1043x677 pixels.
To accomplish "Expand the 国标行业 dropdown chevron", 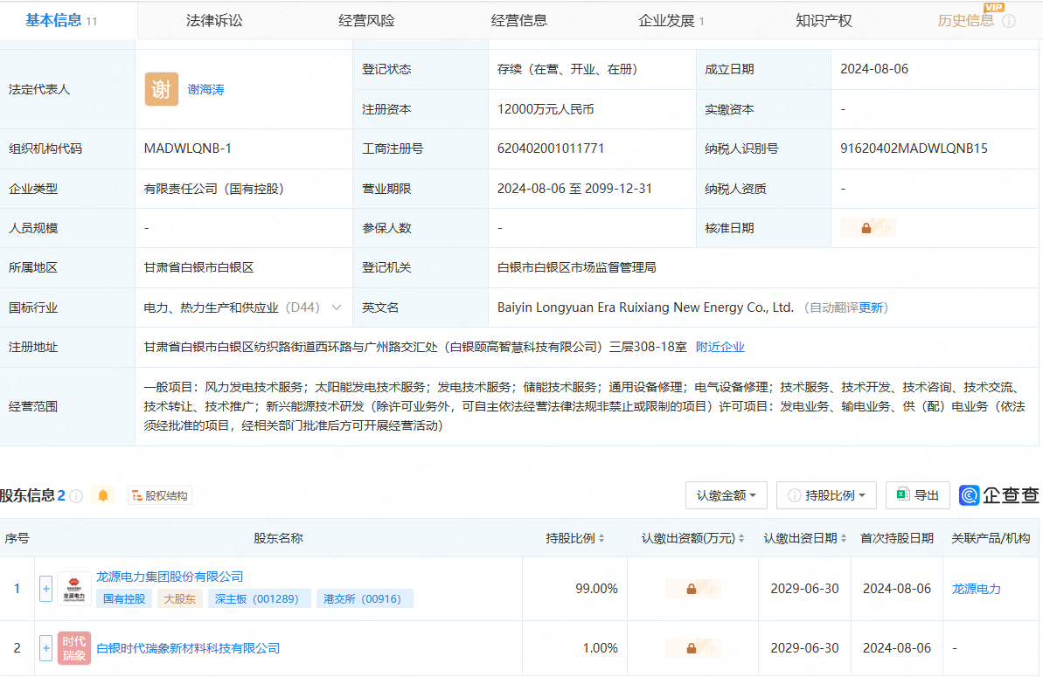I will 337,307.
